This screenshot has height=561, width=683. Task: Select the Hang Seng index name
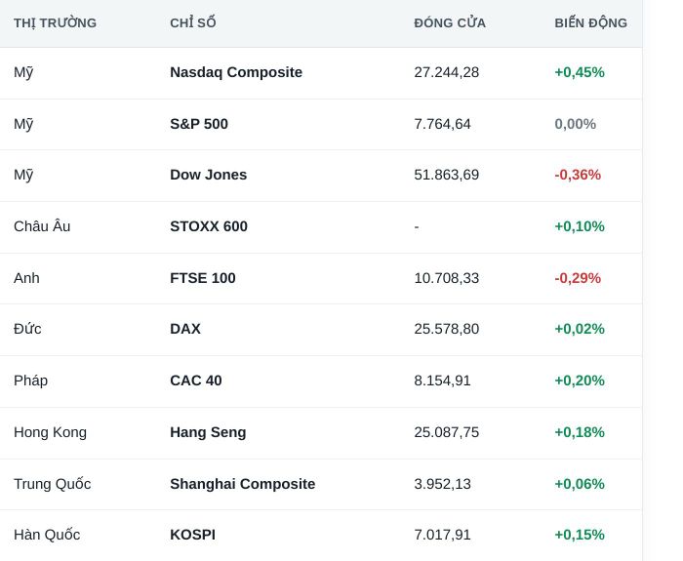pos(208,432)
